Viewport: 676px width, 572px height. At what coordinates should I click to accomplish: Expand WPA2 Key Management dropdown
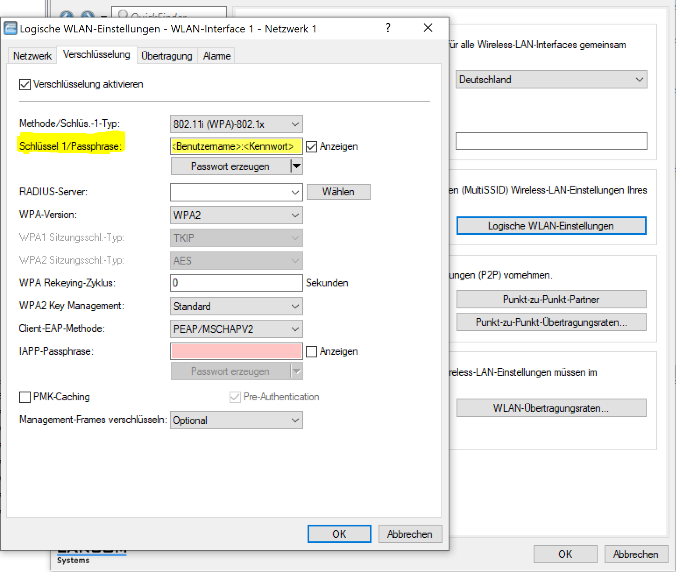(x=236, y=307)
